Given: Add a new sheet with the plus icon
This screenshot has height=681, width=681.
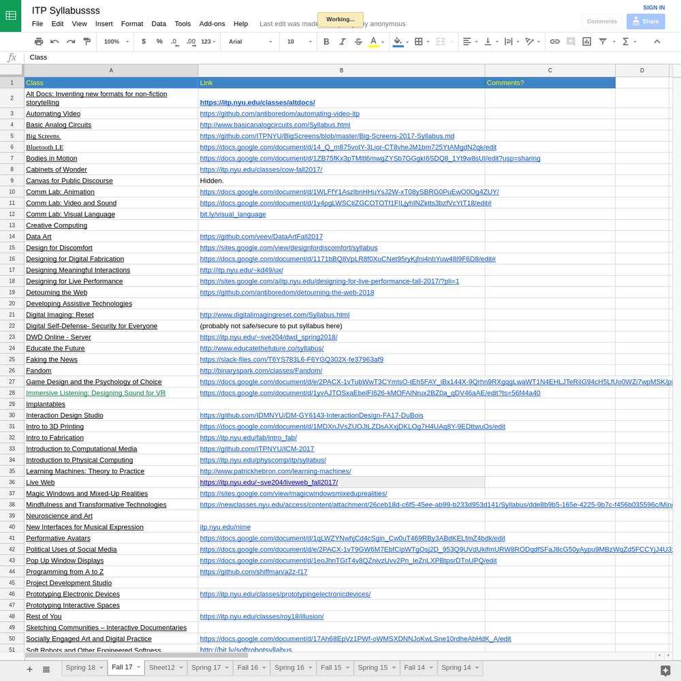Looking at the screenshot, I should pos(29,669).
